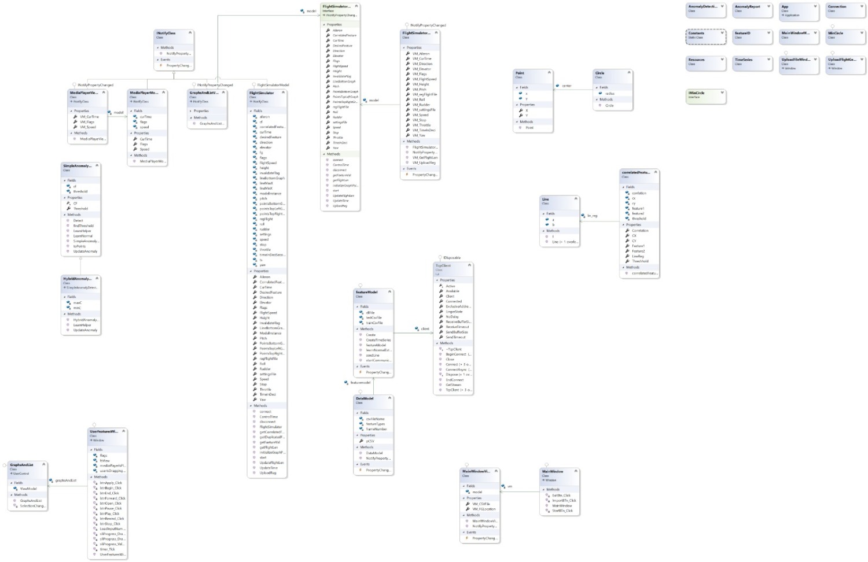Click the INotifyPropertyChanged lollipop above FlightSimulator viewmodel

(407, 25)
